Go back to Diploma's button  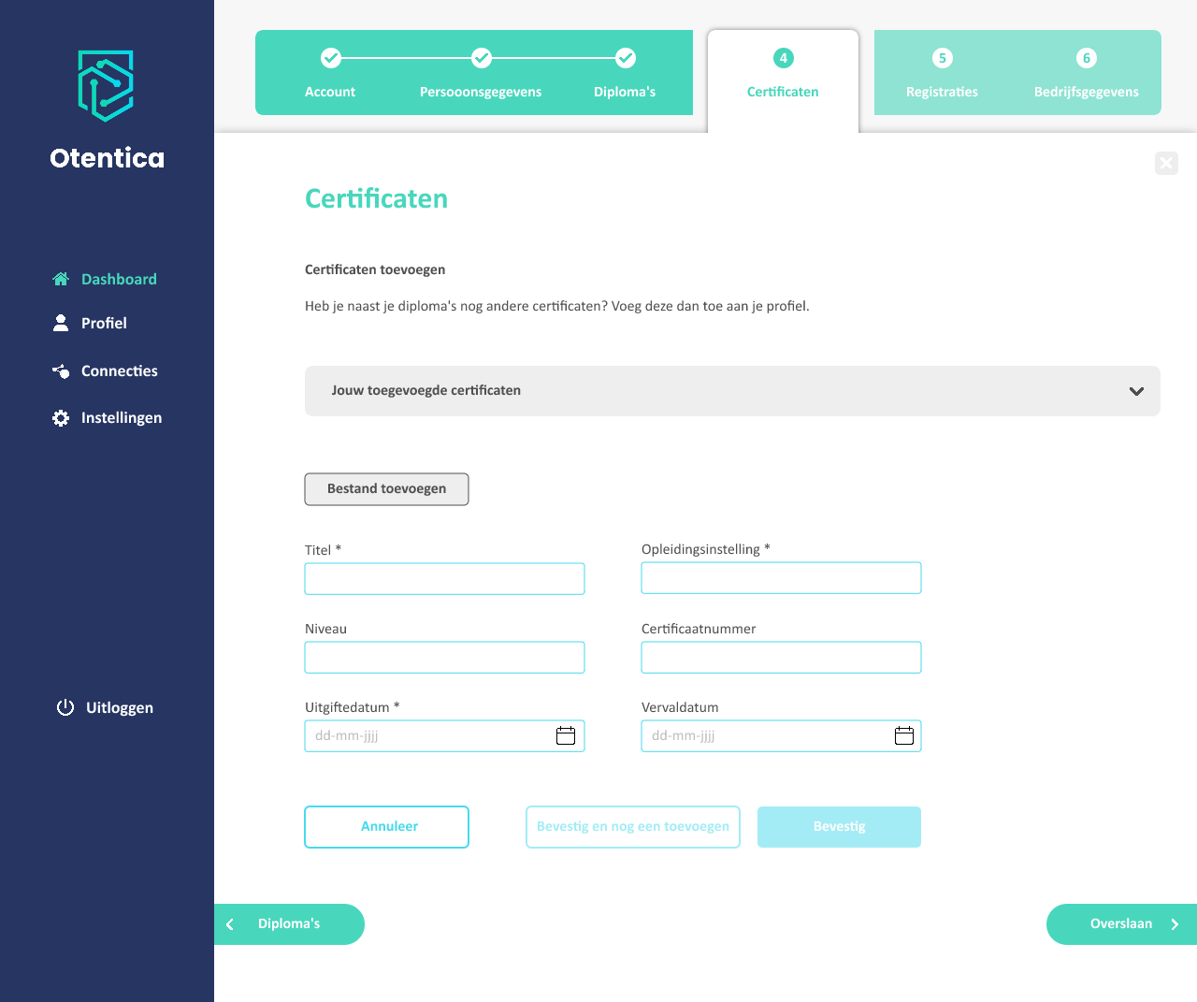tap(289, 924)
